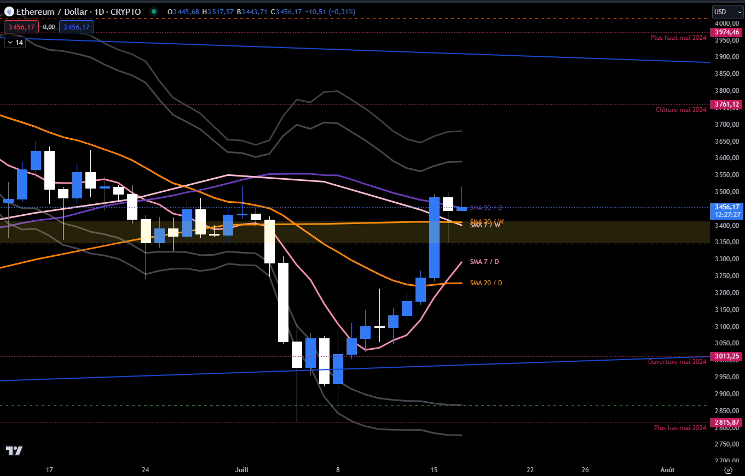Screen dimensions: 745x476
Task: Collapse the 14 indicator values panel
Action: (x=13, y=42)
